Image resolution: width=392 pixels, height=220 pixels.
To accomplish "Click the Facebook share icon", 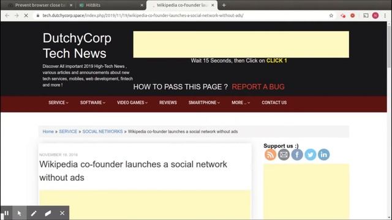I will (x=297, y=155).
